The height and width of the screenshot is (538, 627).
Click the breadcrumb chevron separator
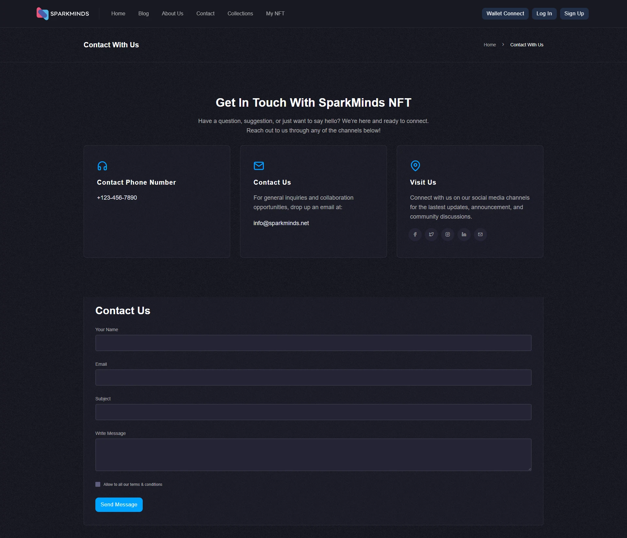pos(503,45)
